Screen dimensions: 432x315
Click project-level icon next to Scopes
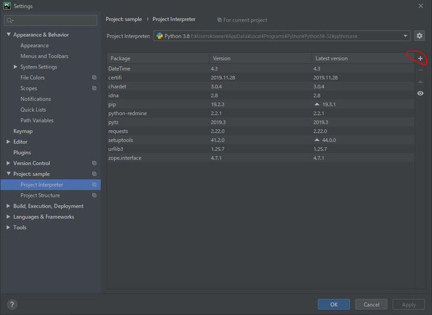pyautogui.click(x=95, y=88)
